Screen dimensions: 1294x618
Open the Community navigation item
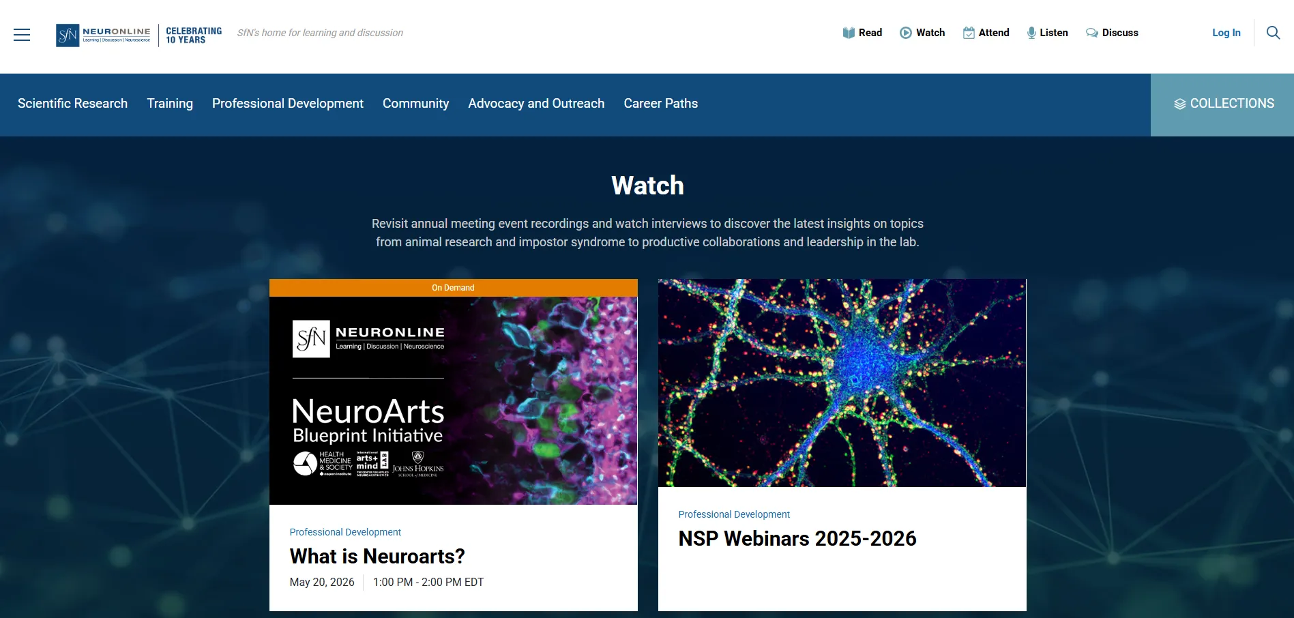point(415,104)
